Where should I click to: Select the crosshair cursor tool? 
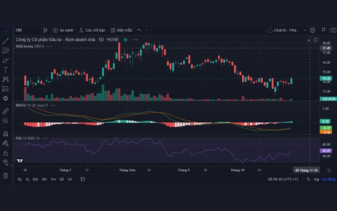(x=5, y=31)
